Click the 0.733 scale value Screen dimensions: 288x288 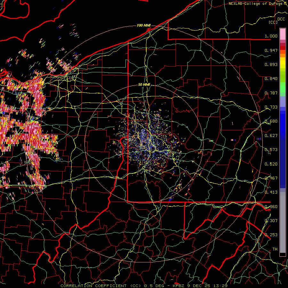click(x=271, y=107)
